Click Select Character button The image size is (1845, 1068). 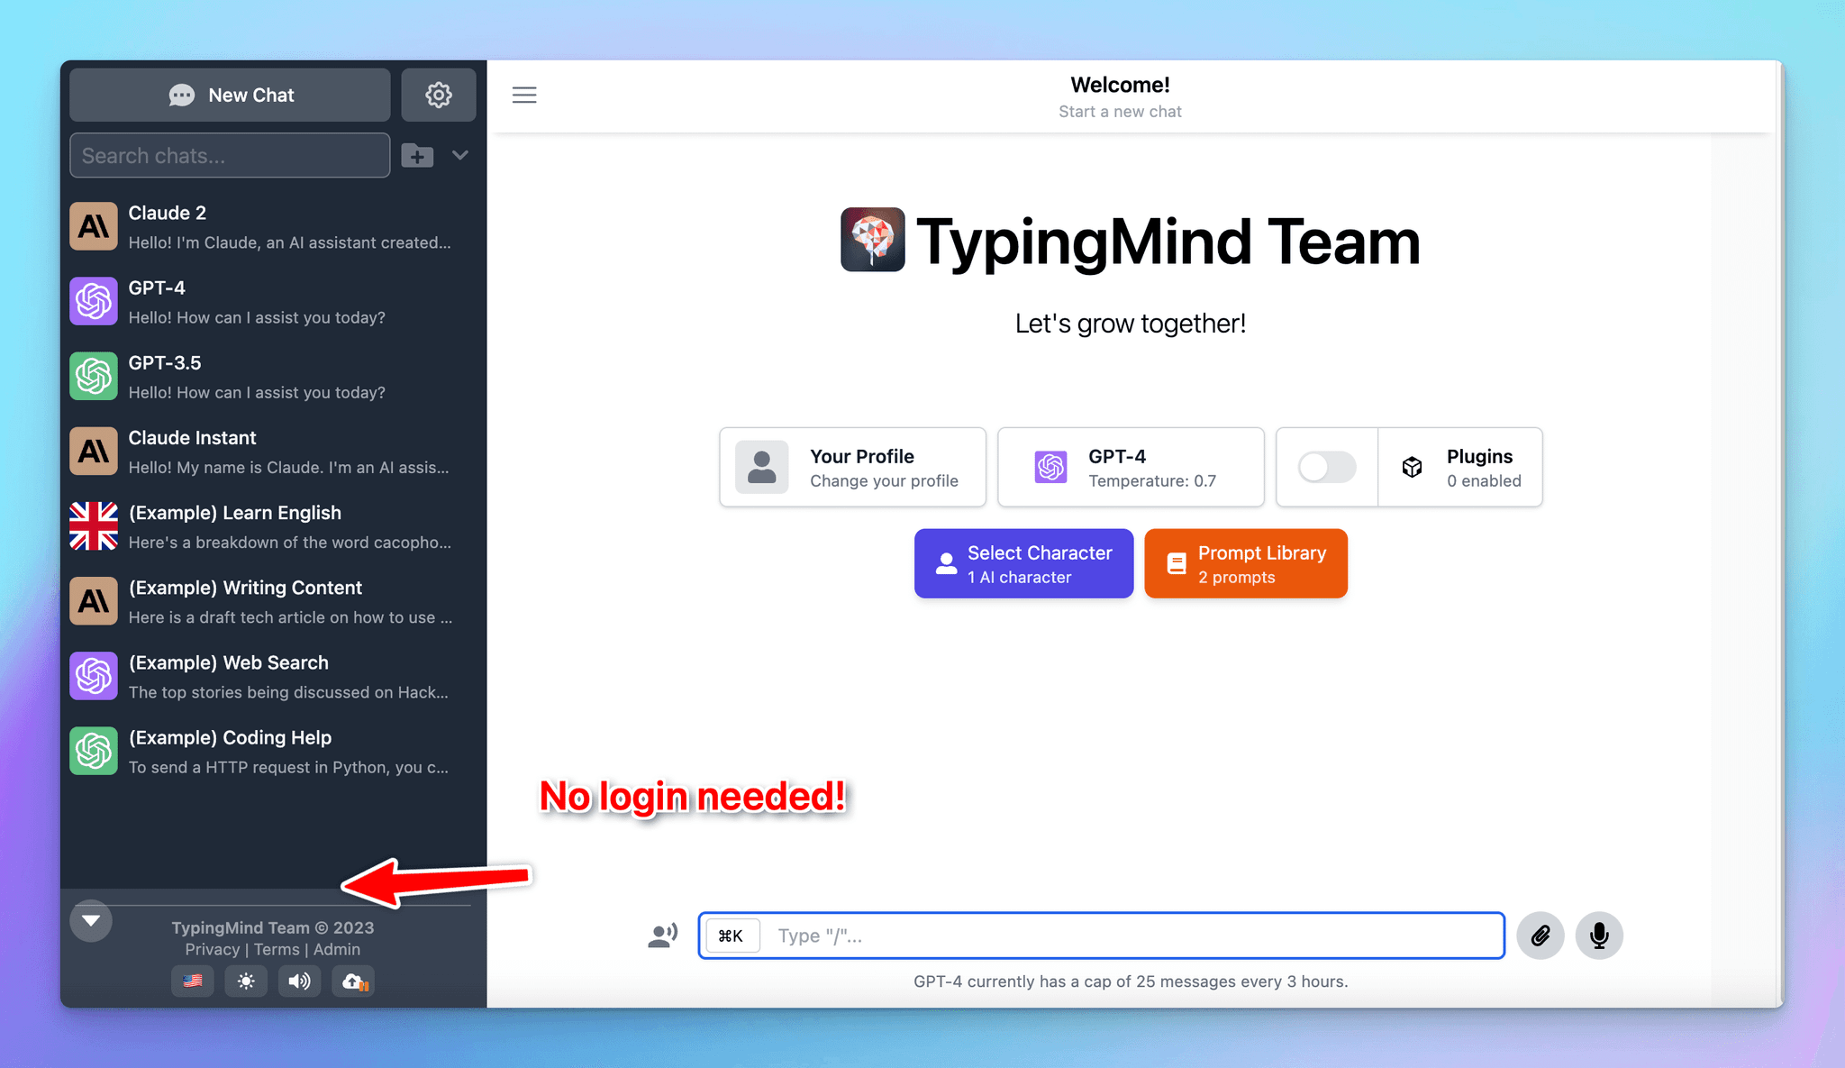tap(1023, 563)
